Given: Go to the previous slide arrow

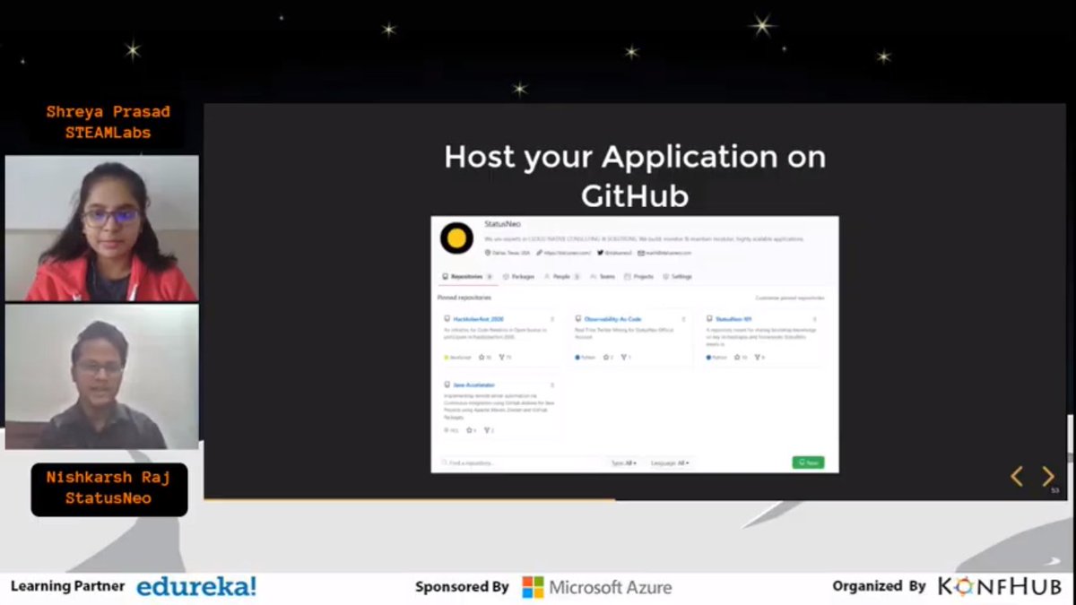Looking at the screenshot, I should pos(1016,476).
